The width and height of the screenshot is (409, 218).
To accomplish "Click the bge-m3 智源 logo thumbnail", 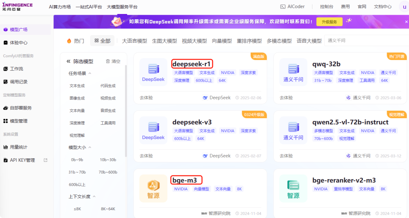I will (x=153, y=189).
